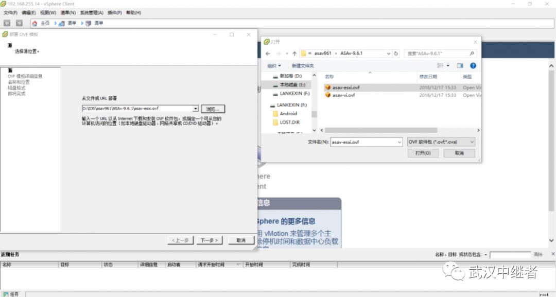This screenshot has width=556, height=297.
Task: Open the 名称、目标 filter dropdown arrow
Action: tap(486, 255)
